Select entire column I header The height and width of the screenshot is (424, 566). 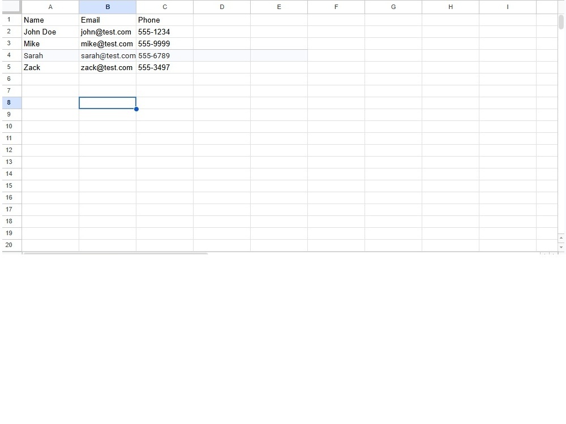(508, 7)
